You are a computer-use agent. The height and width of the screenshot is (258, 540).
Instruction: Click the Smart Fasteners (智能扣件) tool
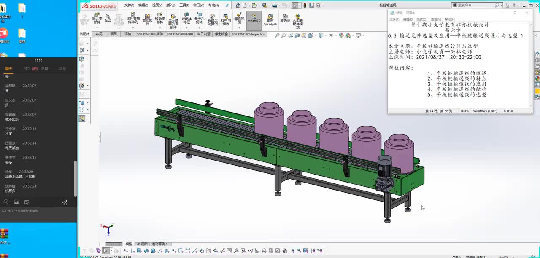[x=147, y=19]
